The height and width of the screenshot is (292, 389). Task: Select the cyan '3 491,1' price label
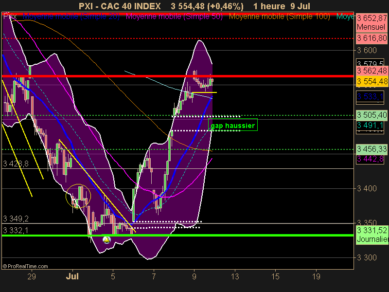370,126
